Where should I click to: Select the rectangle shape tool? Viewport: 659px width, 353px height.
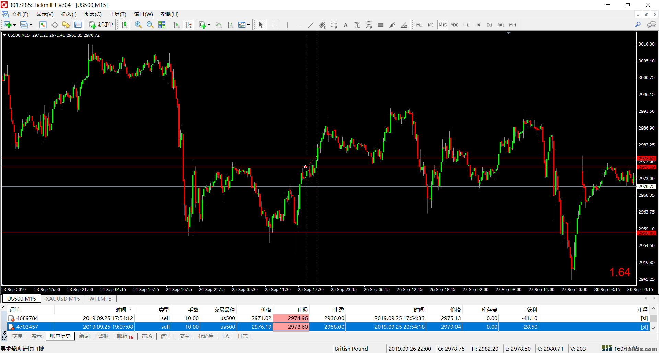[381, 25]
